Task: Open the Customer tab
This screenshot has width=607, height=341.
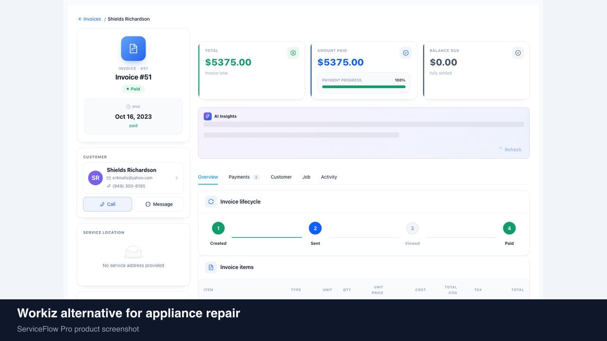Action: click(281, 177)
